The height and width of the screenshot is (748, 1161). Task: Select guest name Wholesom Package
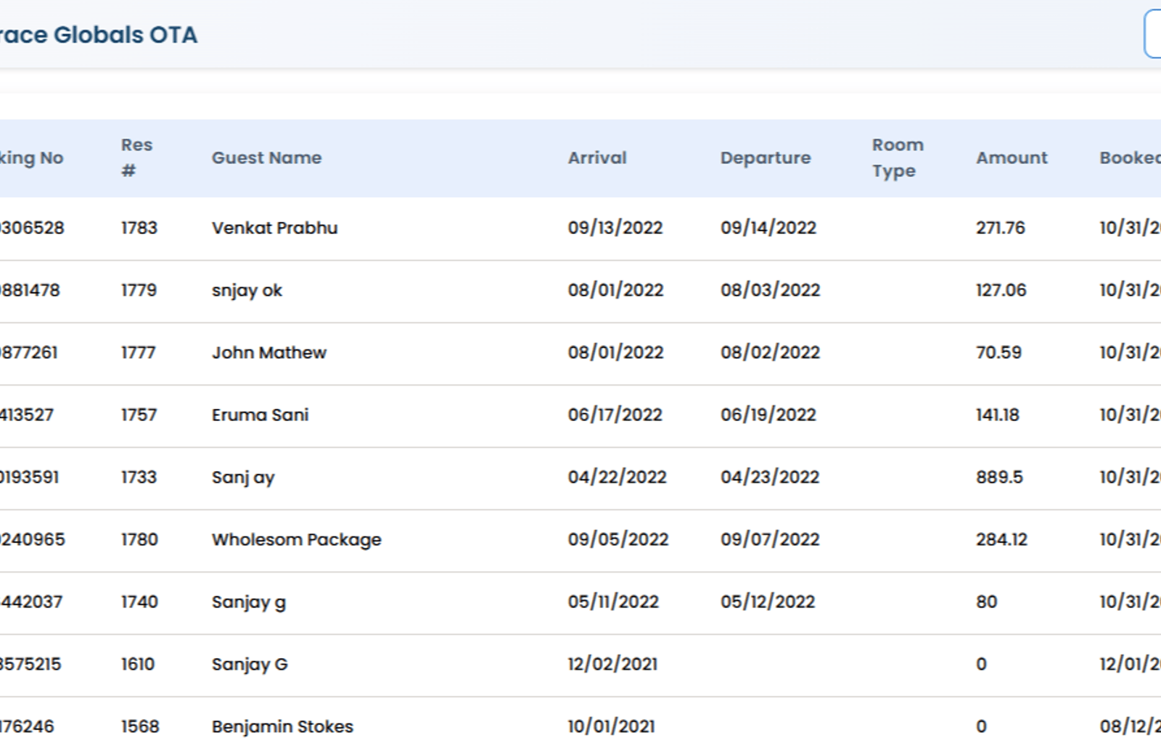click(296, 539)
